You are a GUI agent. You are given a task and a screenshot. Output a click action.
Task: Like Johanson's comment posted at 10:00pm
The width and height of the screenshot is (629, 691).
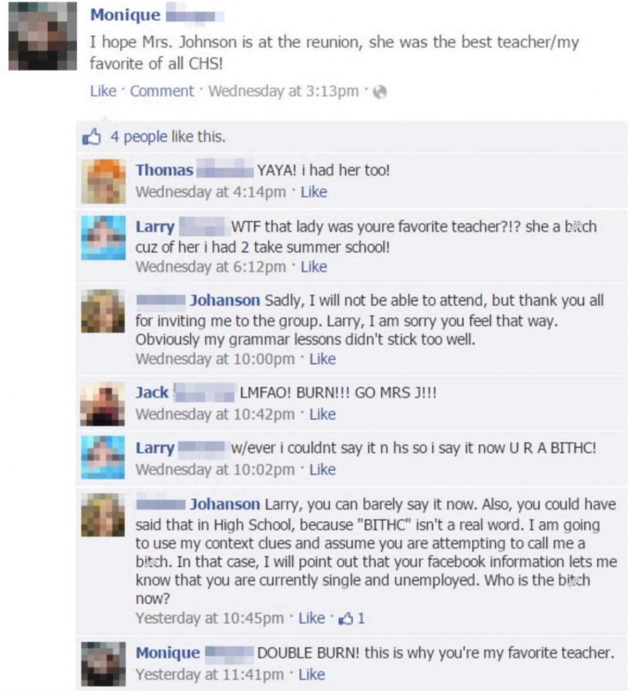(323, 359)
